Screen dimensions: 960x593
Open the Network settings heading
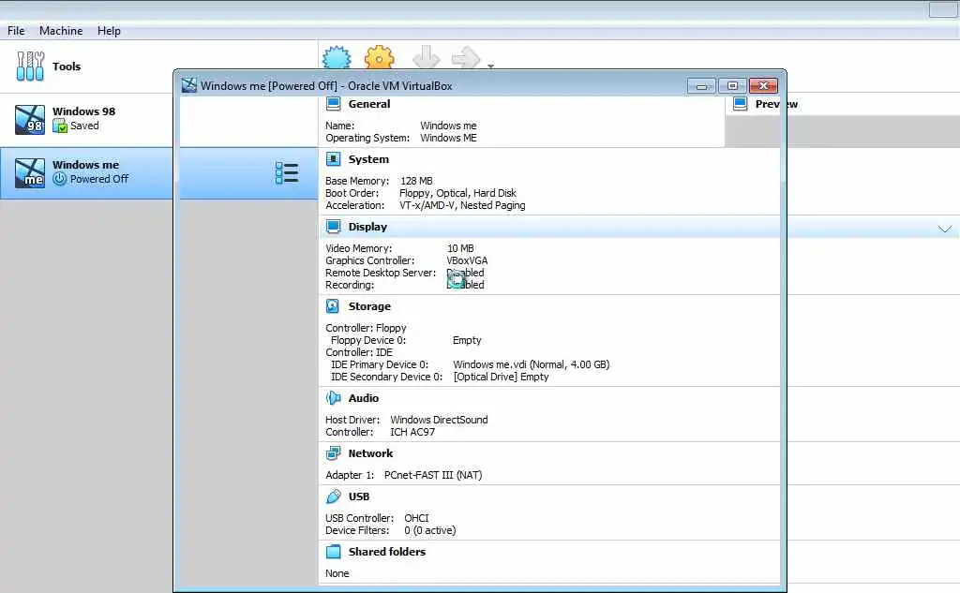click(370, 453)
